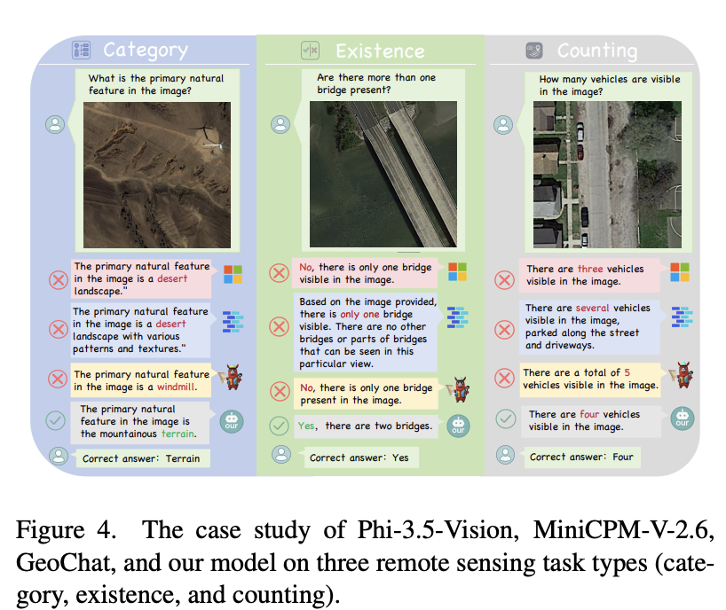Image resolution: width=726 pixels, height=610 pixels.
Task: Click the answer 'There are three vehicles visible'
Action: tap(589, 275)
